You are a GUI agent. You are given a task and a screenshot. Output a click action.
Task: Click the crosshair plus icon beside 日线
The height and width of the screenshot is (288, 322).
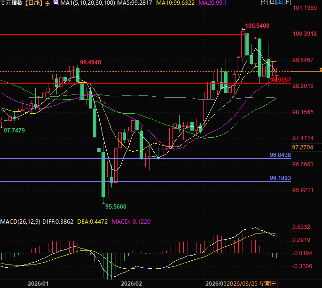coord(49,3)
